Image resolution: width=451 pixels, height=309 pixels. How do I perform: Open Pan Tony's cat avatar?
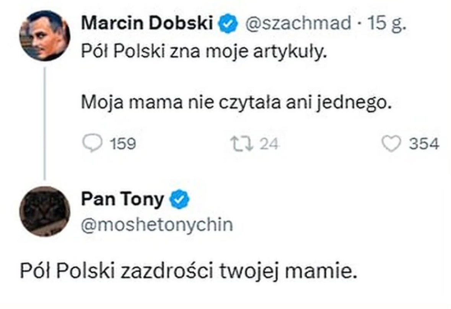44,212
